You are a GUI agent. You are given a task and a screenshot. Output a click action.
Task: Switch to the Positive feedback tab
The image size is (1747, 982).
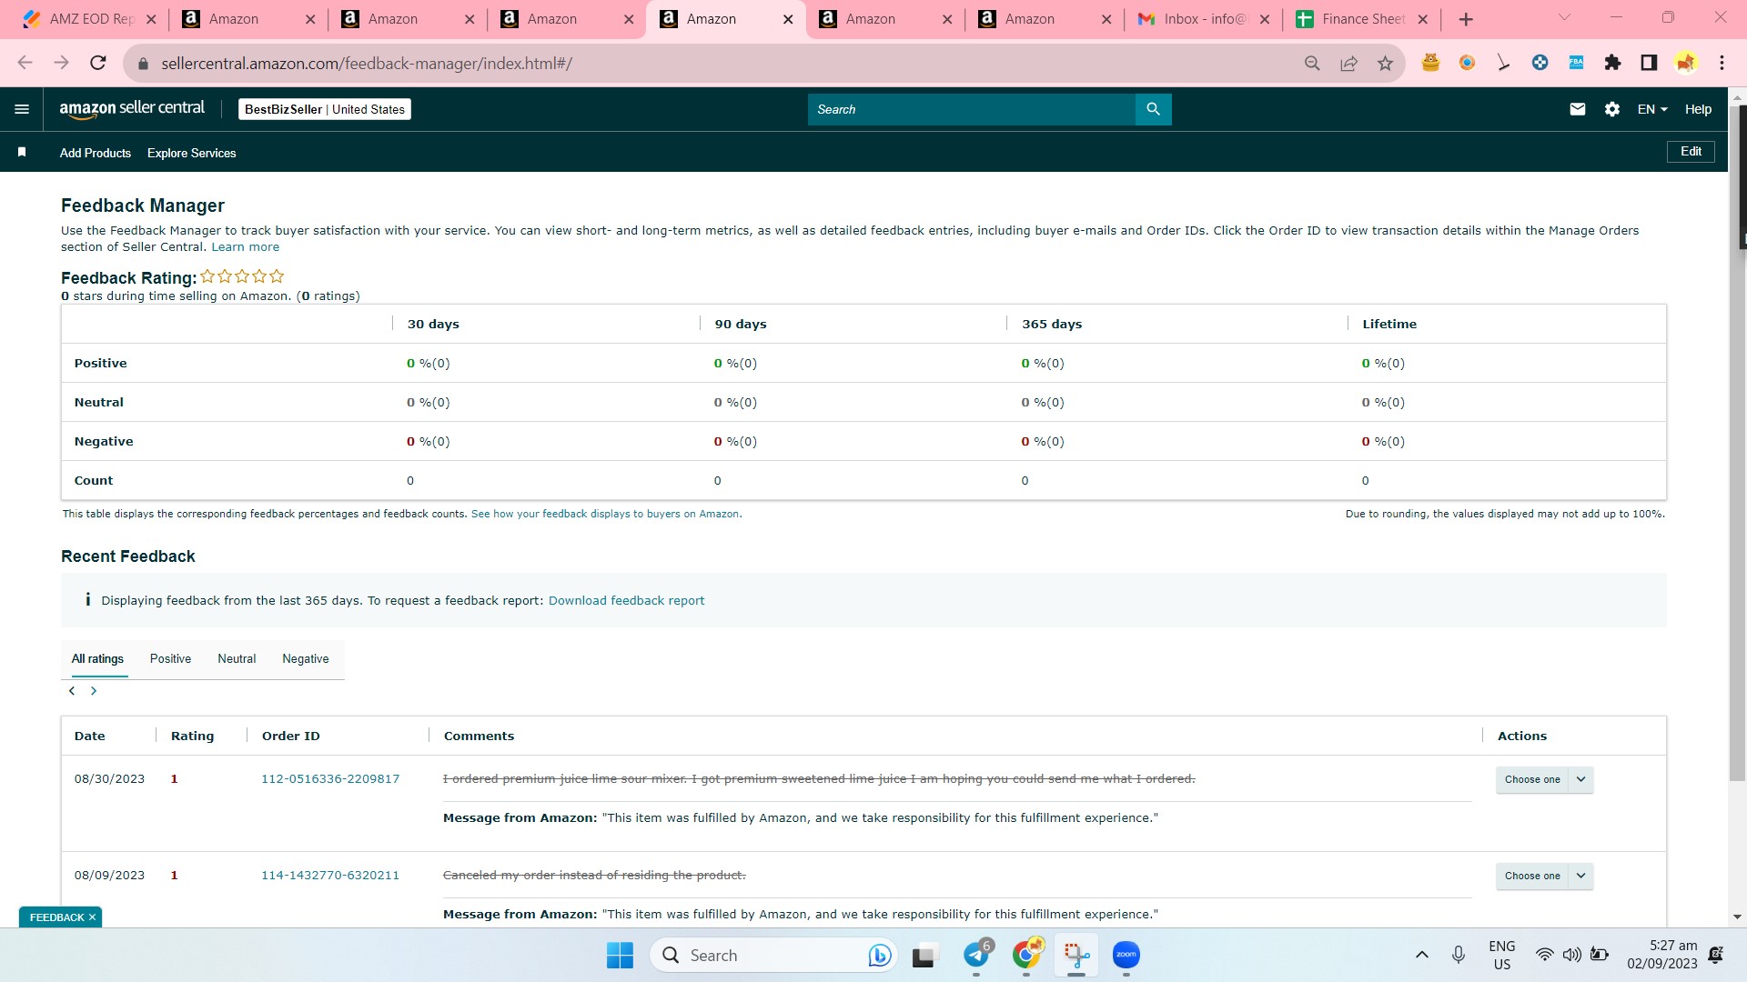pyautogui.click(x=170, y=659)
